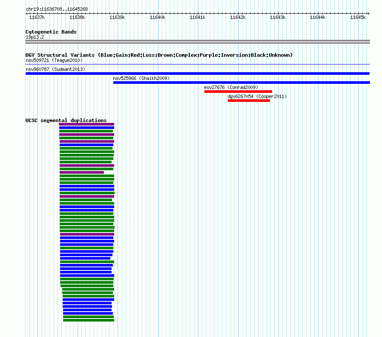Click the nsv509721 (Teague2010) variant label

(x=54, y=60)
